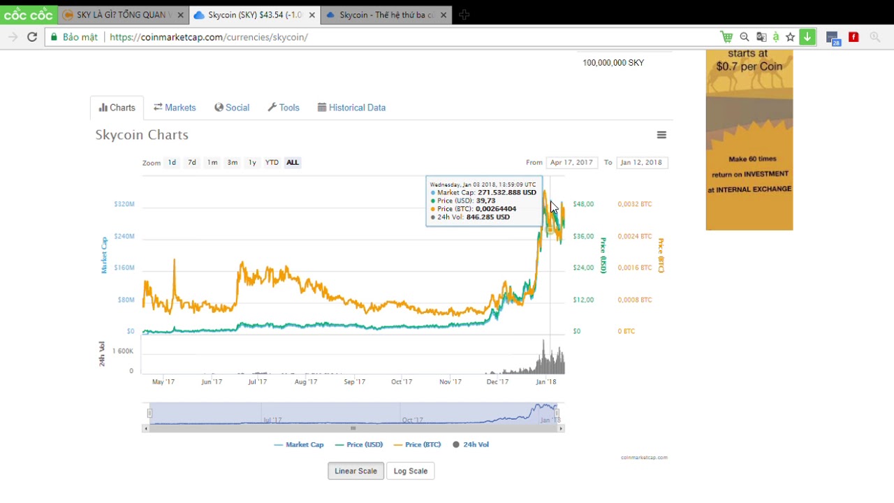Image resolution: width=894 pixels, height=503 pixels.
Task: Click navigator scrollbar left arrow
Action: click(x=145, y=428)
